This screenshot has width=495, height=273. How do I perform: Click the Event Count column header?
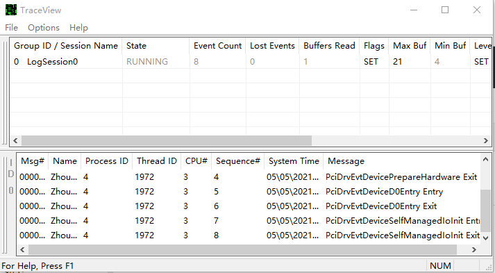[x=218, y=46]
